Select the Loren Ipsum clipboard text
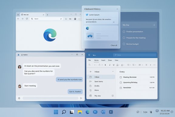Viewport: 175px width, 117px height. [101, 18]
